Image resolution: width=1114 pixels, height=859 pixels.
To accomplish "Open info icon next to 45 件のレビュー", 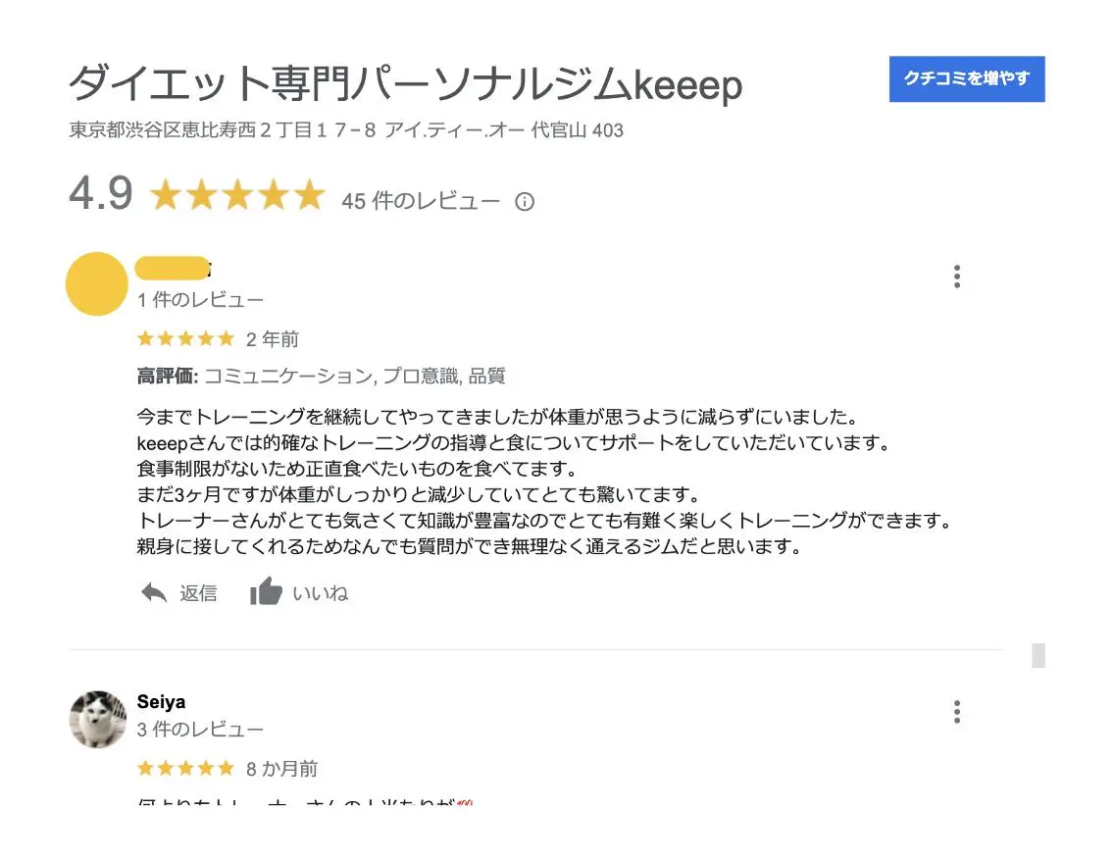I will pos(525,202).
